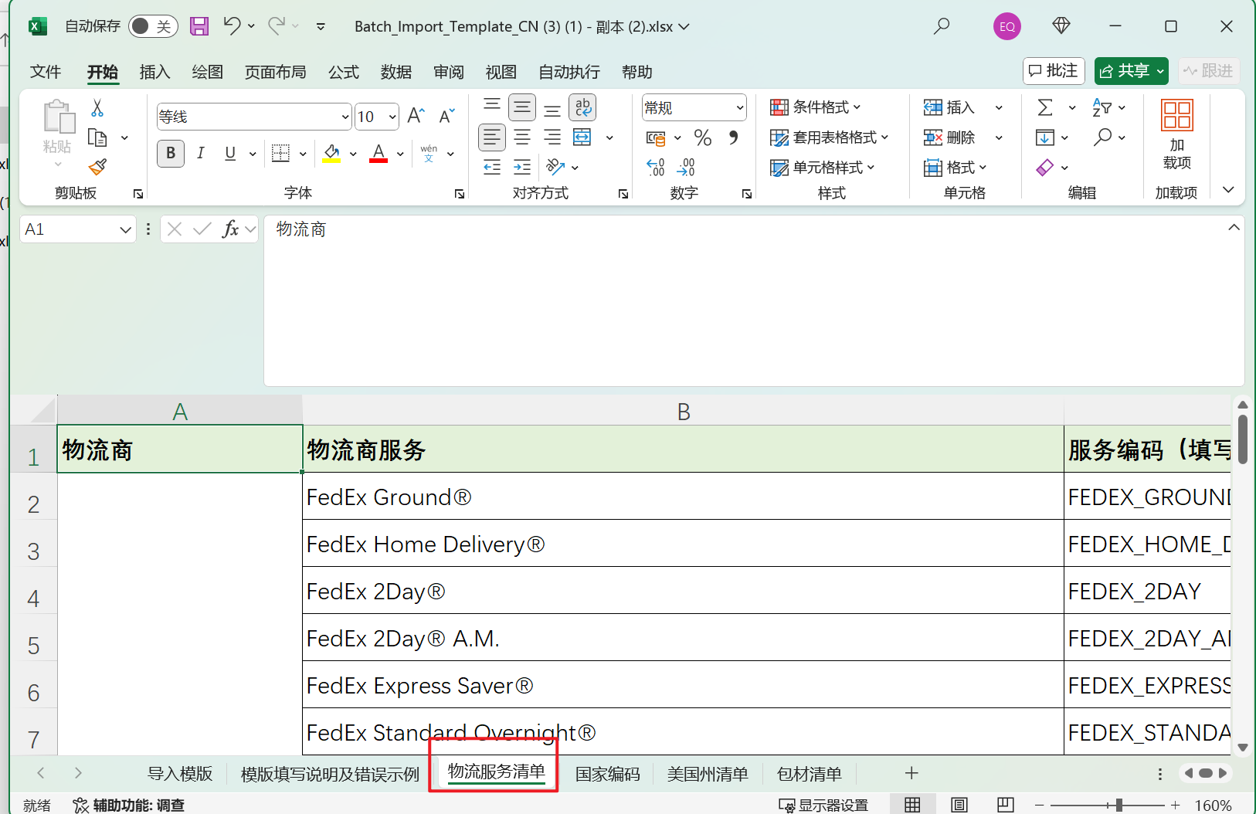Viewport: 1256px width, 814px height.
Task: Click the Redo arrow icon
Action: 277,25
